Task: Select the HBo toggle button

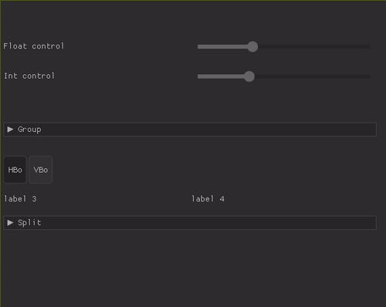Action: point(15,170)
